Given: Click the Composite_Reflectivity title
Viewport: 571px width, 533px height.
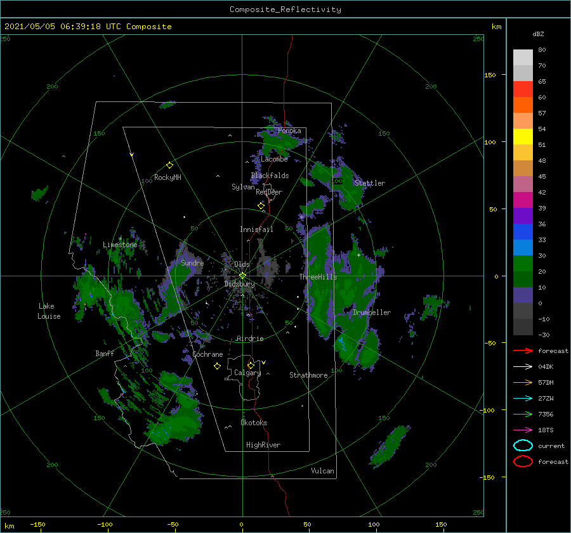Looking at the screenshot, I should pos(285,10).
